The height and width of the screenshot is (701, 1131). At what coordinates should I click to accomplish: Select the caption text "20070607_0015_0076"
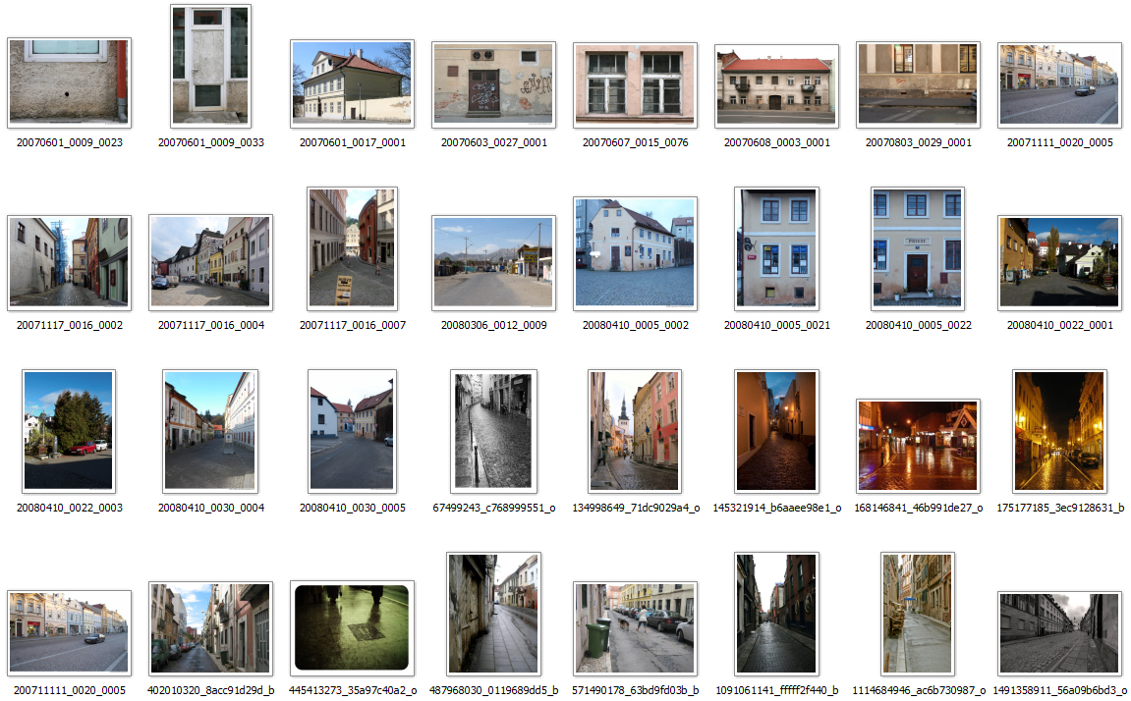[636, 142]
